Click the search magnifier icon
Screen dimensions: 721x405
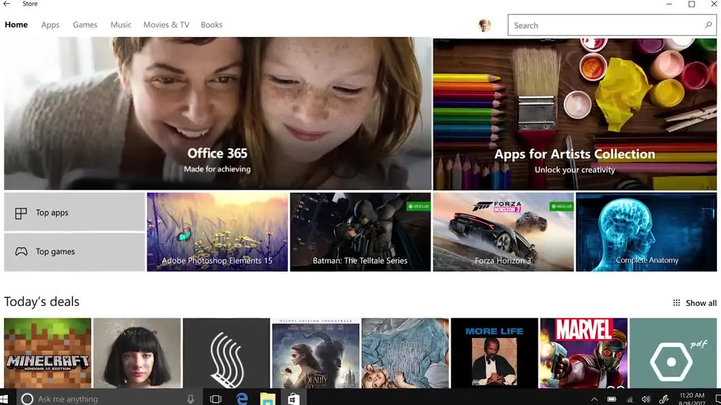click(x=708, y=25)
